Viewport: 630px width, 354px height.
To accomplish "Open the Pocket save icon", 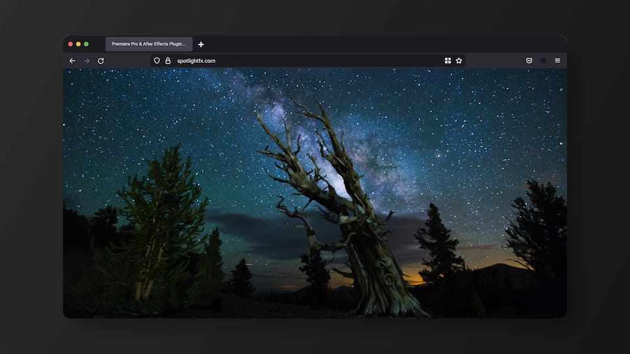I will pos(529,60).
